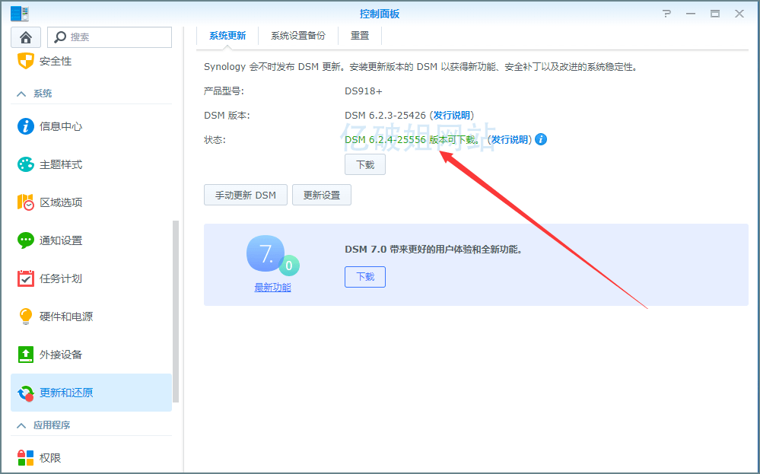The width and height of the screenshot is (760, 474).
Task: Switch to 重置 tab
Action: coord(360,36)
